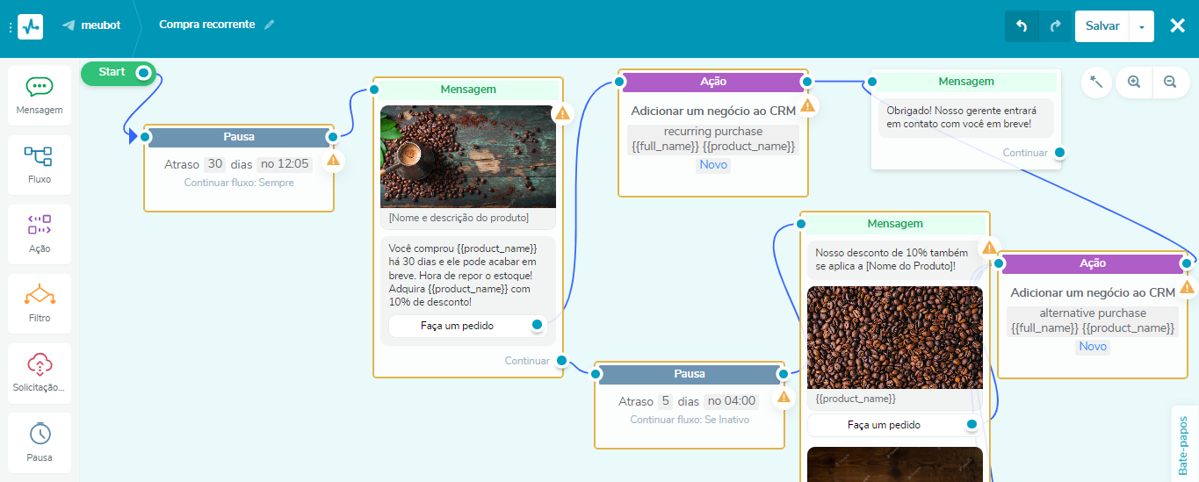This screenshot has width=1199, height=482.
Task: Save the flow with Salvar button
Action: [x=1102, y=26]
